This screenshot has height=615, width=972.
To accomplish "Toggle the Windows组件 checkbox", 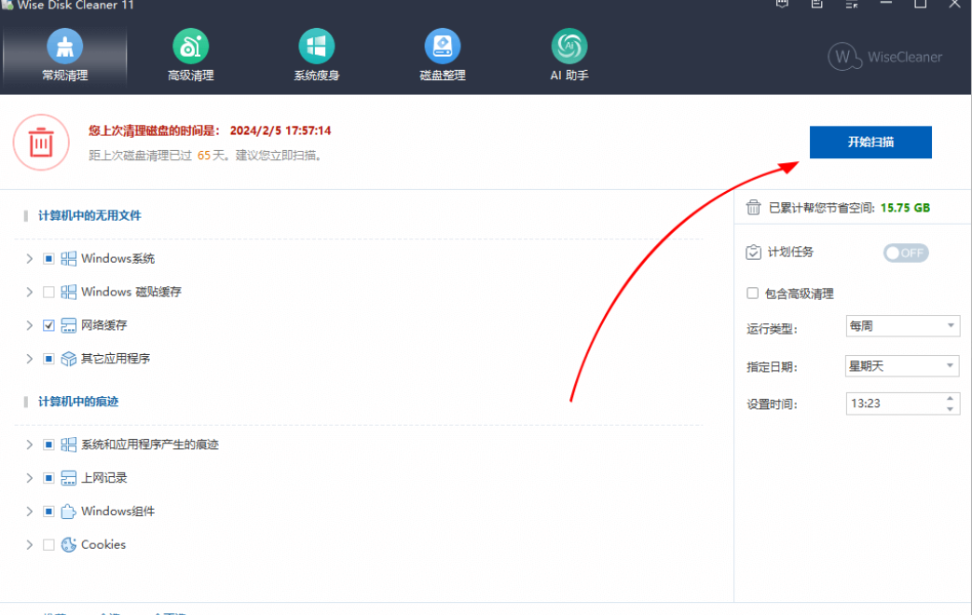I will tap(48, 512).
